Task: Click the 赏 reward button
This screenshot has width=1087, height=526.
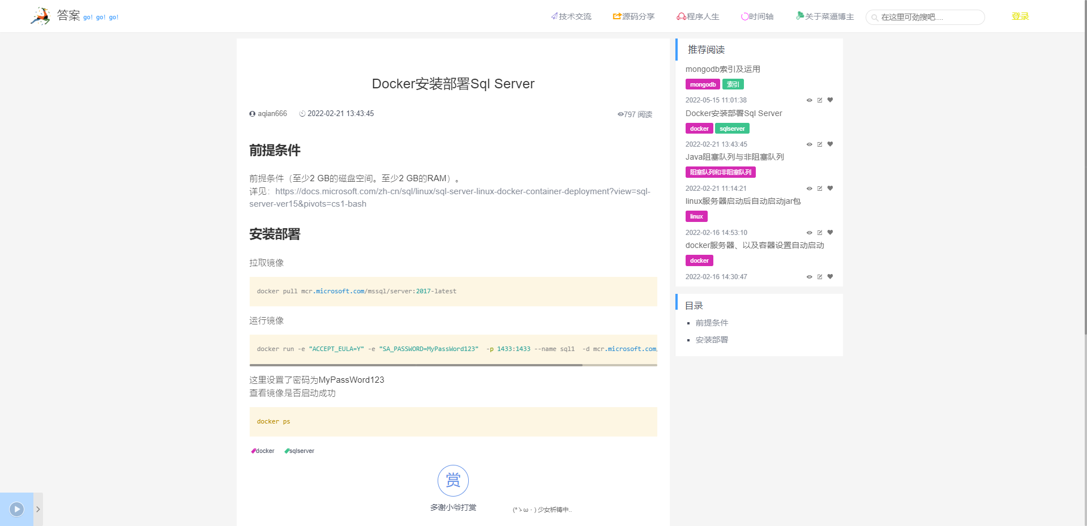Action: tap(453, 481)
